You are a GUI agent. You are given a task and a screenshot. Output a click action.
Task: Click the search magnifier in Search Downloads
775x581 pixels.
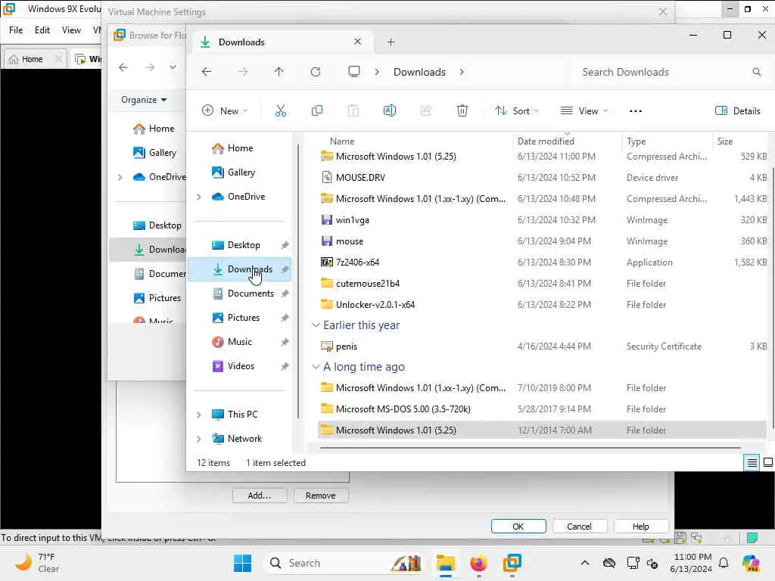[756, 72]
